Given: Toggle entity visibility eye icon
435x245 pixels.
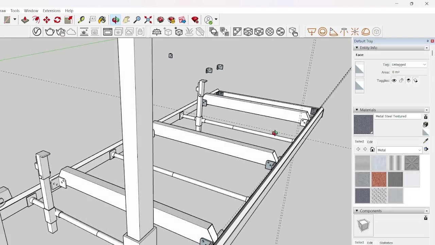Looking at the screenshot, I should pyautogui.click(x=394, y=81).
